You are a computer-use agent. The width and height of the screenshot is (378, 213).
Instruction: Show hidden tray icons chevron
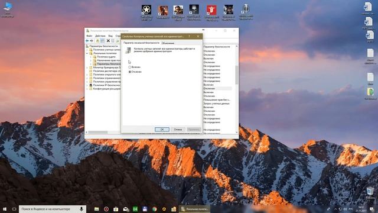coord(335,209)
